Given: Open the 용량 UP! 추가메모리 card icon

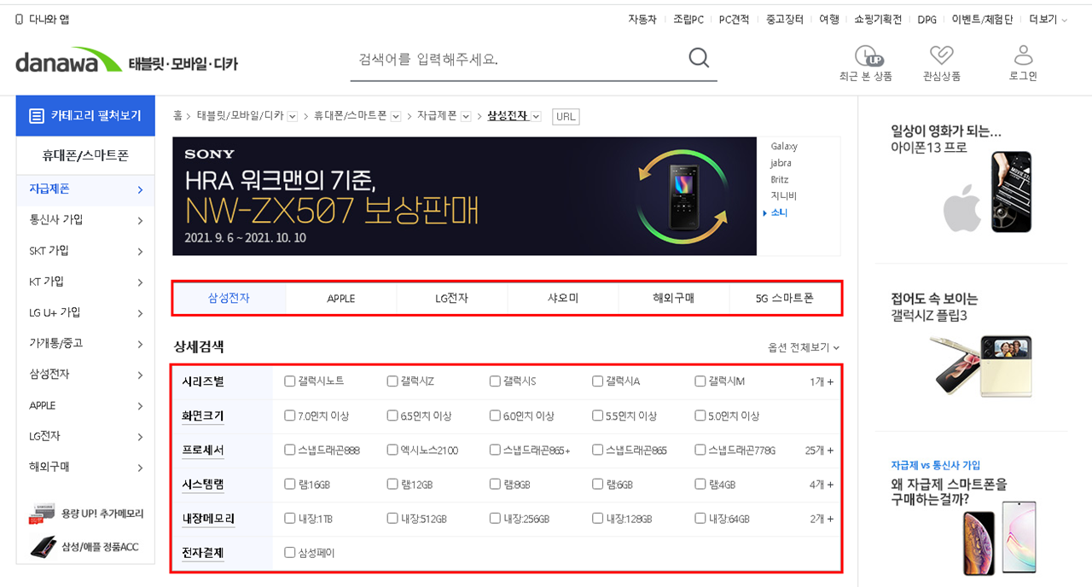Looking at the screenshot, I should point(44,514).
